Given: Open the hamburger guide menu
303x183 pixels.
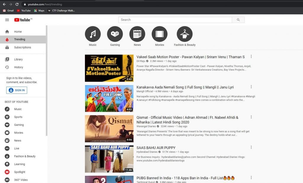Looking at the screenshot, I should point(7,20).
